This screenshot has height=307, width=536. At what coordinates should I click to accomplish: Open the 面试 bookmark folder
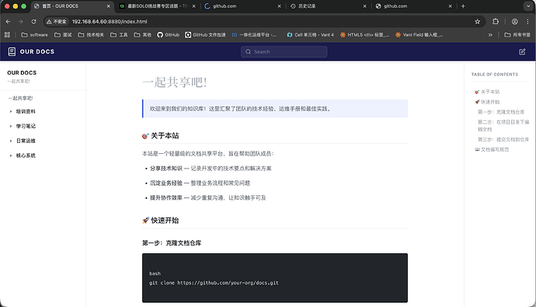(x=63, y=34)
